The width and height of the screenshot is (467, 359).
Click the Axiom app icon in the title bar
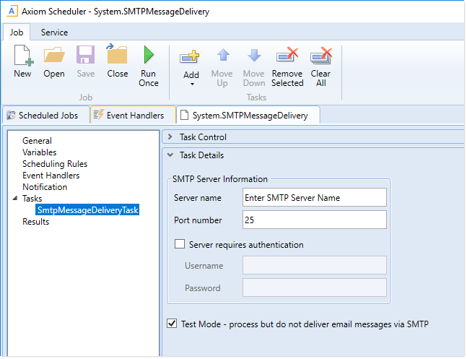12,12
